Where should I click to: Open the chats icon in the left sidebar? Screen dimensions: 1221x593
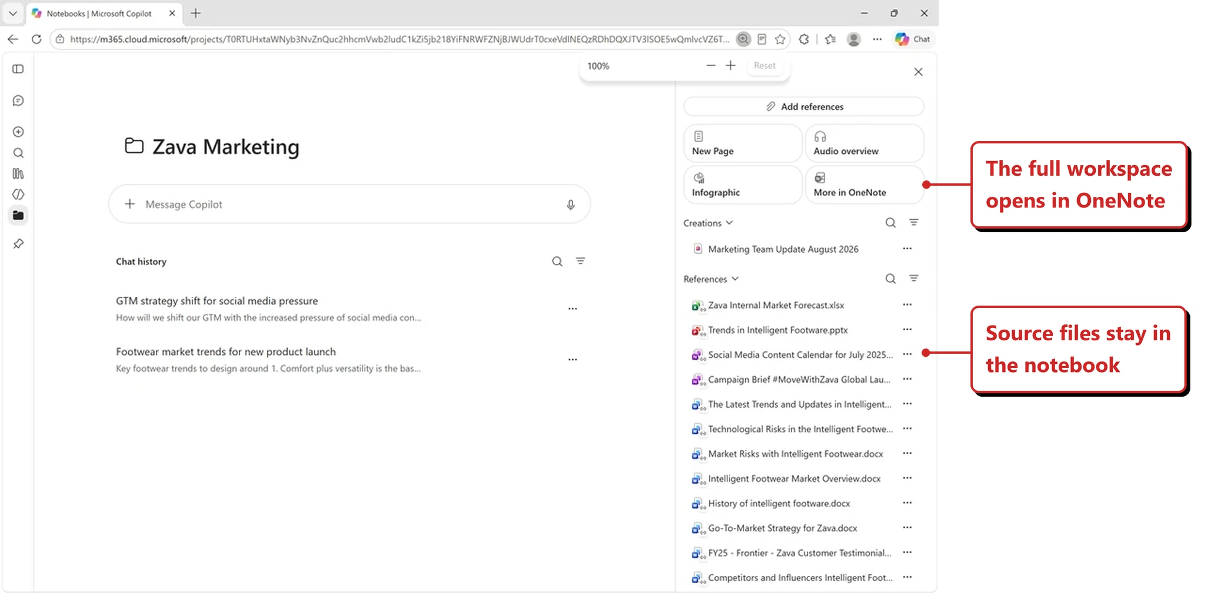point(18,101)
